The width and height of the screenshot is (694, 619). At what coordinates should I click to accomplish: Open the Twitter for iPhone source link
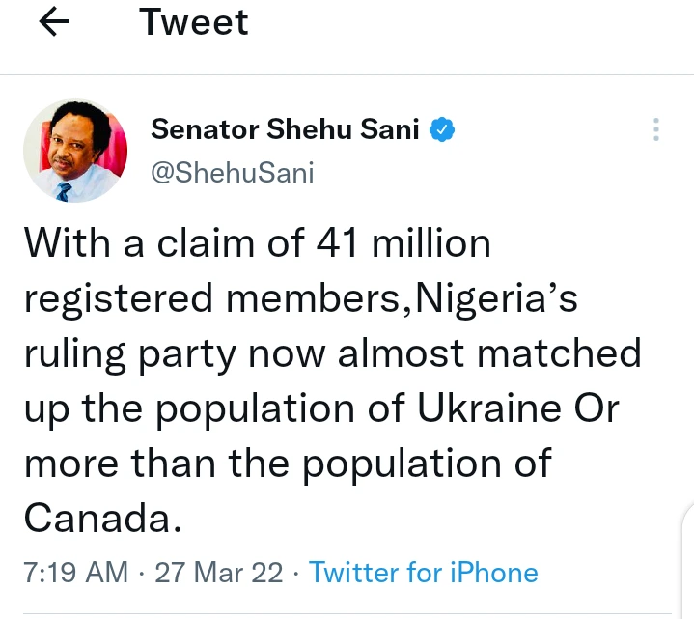coord(424,572)
